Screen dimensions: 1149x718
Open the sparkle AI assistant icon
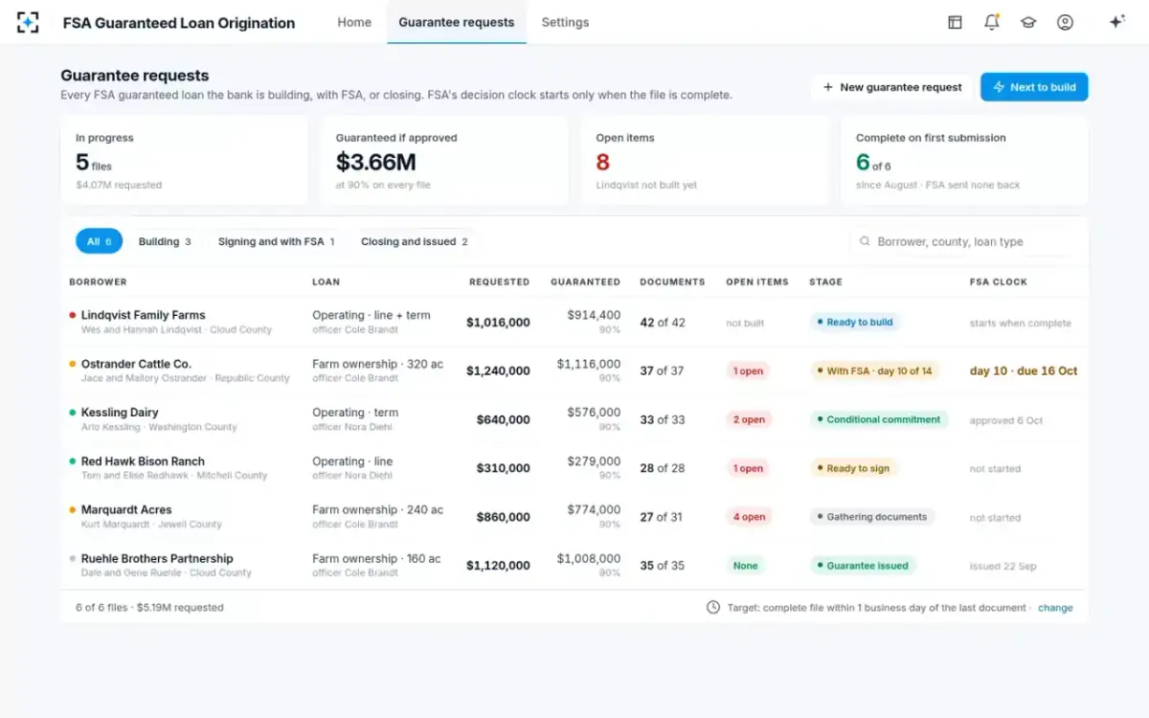click(1116, 22)
